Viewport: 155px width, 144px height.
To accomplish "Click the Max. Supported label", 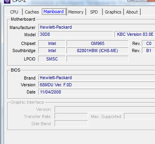I will pyautogui.click(x=106, y=117).
